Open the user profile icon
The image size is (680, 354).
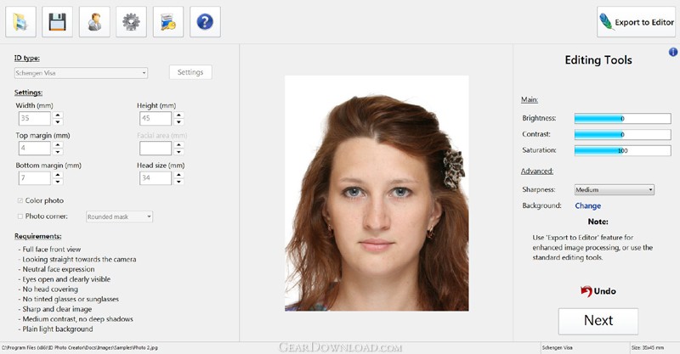coord(94,22)
